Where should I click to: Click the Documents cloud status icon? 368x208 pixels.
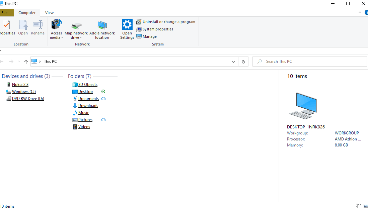pos(103,99)
